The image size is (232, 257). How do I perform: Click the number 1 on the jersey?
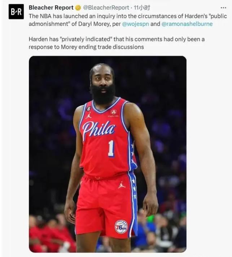111,149
